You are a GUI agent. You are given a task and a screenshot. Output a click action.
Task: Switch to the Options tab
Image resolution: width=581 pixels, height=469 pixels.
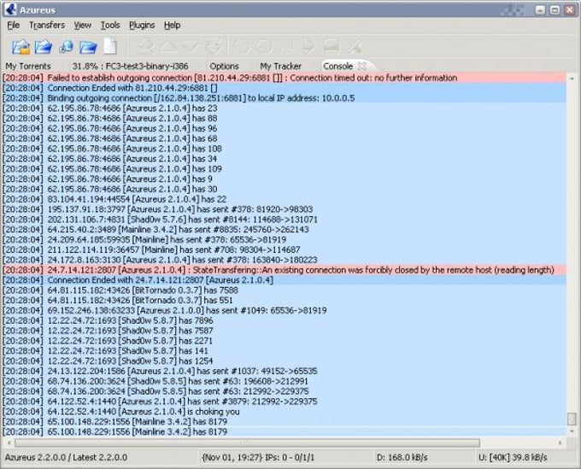point(224,67)
